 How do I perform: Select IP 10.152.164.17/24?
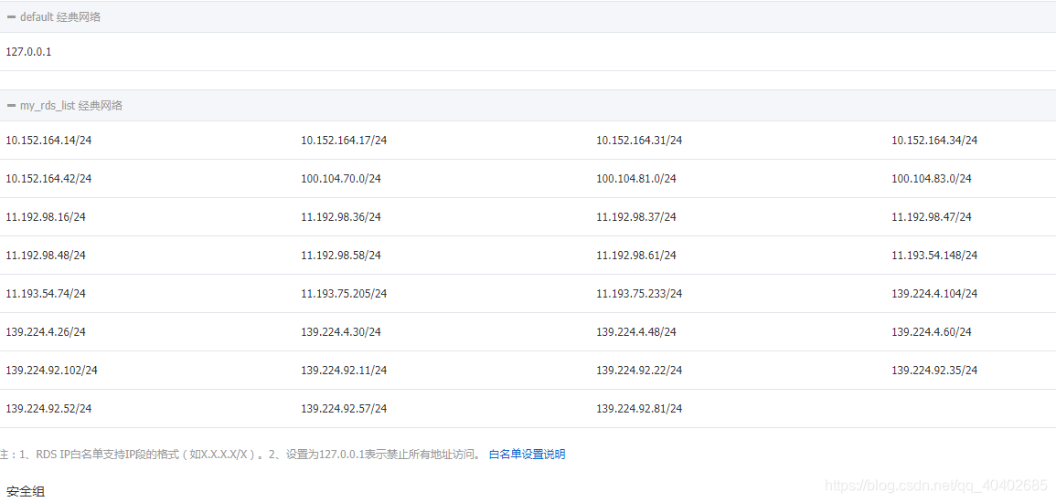(x=344, y=141)
